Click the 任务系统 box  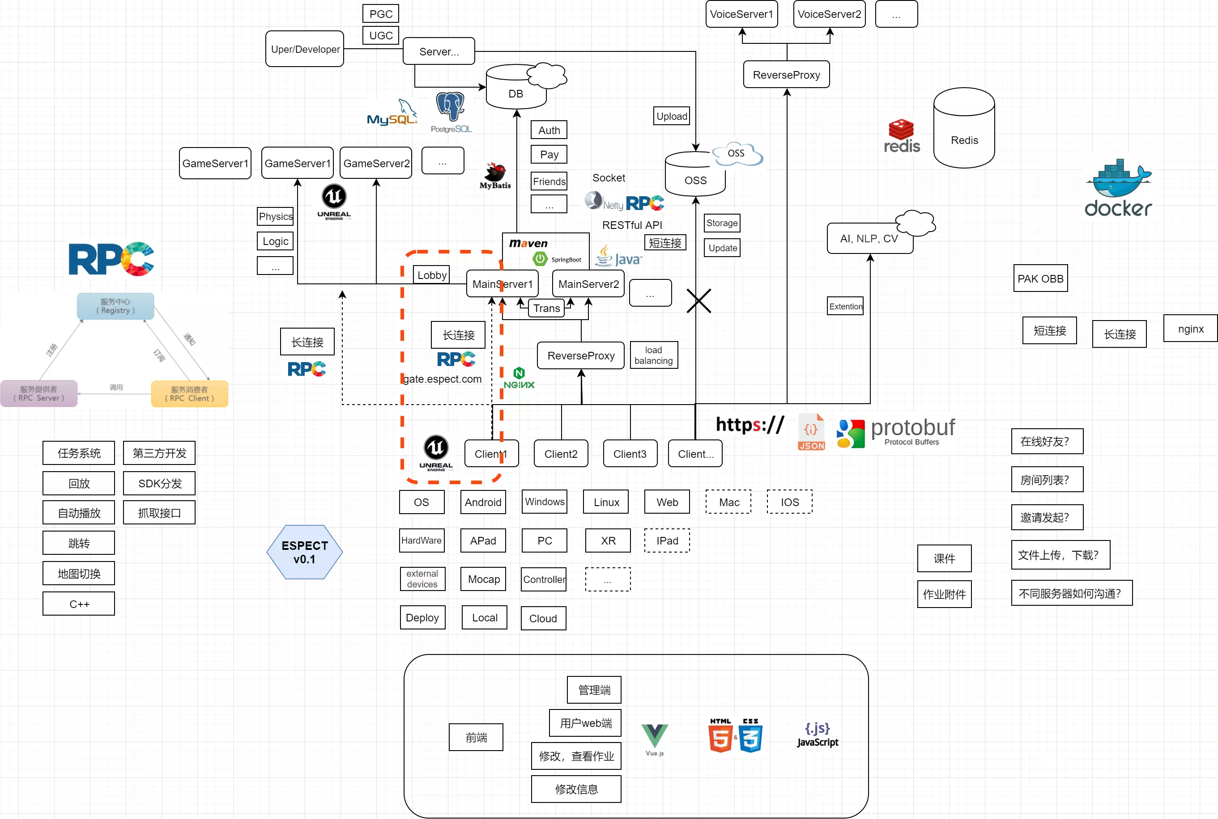[79, 453]
